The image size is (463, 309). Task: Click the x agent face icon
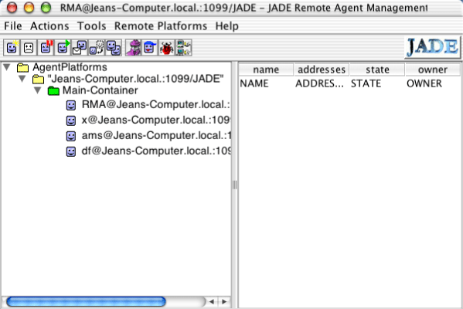[x=71, y=121]
